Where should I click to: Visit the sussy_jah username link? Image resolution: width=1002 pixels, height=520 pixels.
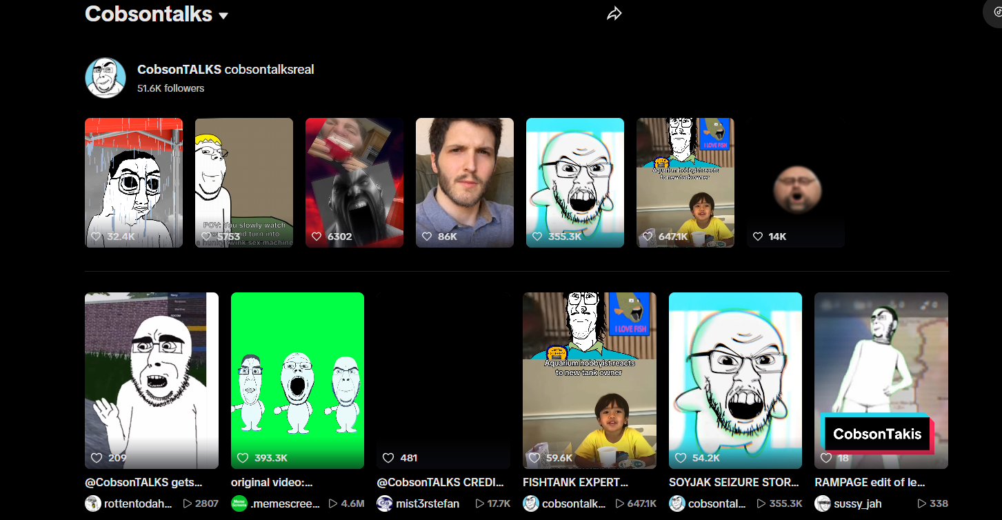coord(858,503)
